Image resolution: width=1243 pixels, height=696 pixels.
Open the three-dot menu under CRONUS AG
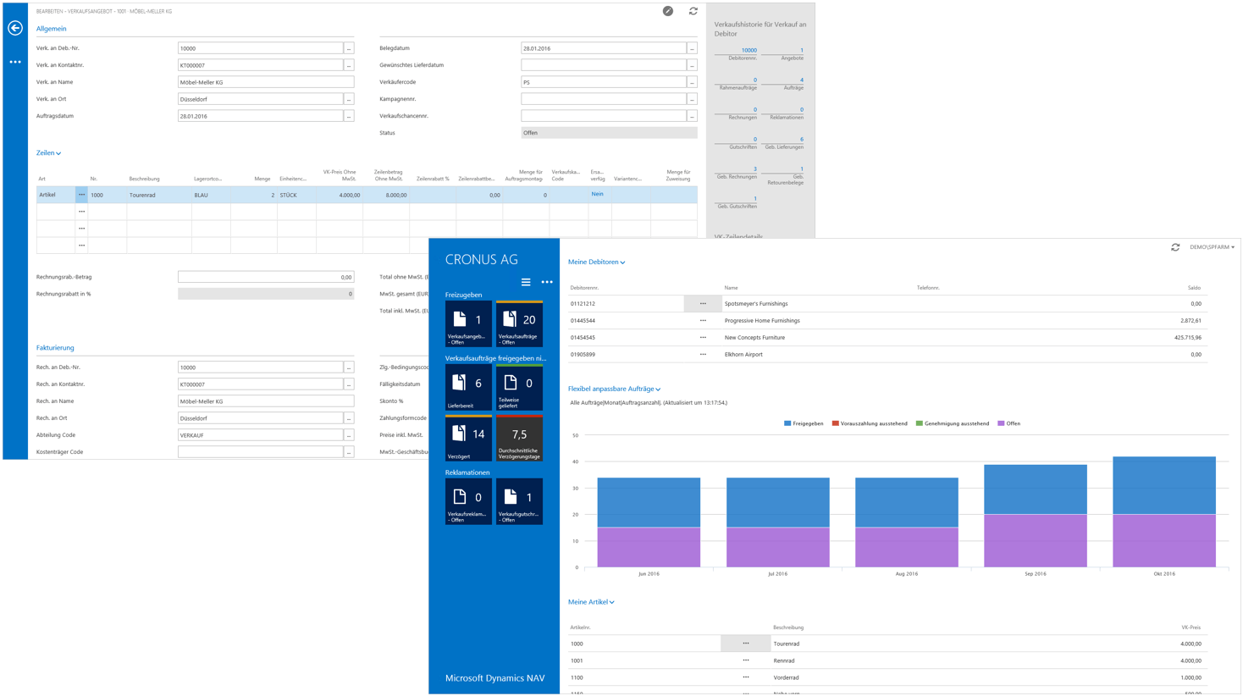(x=547, y=282)
